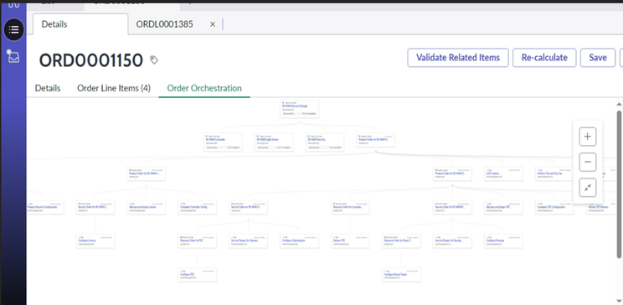
Task: Close the ORDL0001385 tab
Action: [213, 24]
